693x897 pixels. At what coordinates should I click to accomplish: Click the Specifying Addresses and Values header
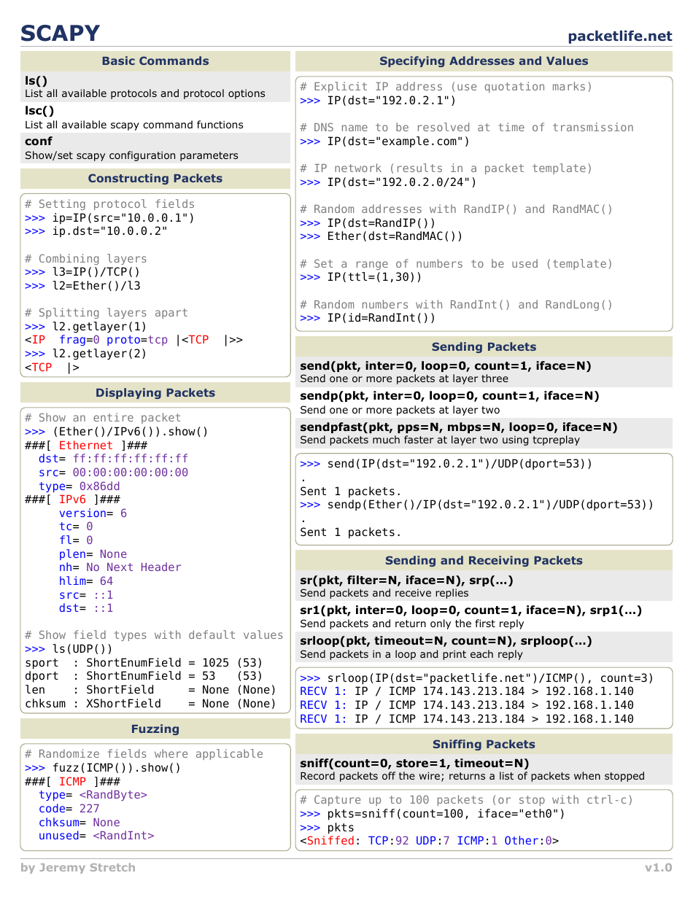tap(483, 61)
